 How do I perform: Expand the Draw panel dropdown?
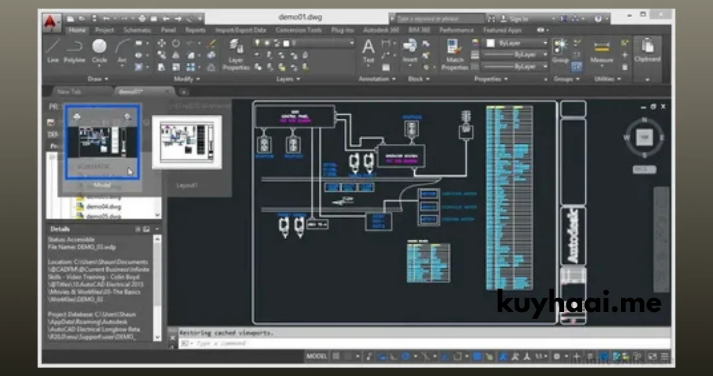point(98,79)
